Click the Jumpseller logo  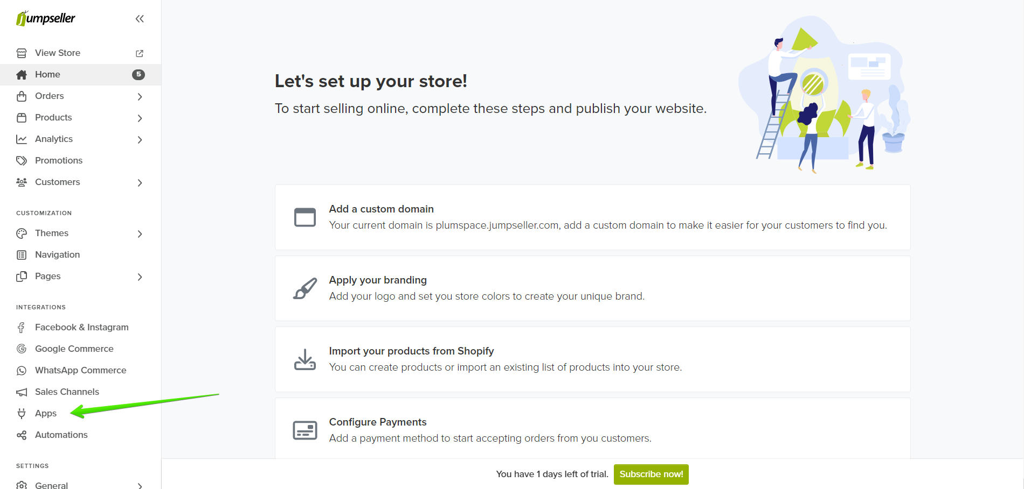[x=46, y=18]
